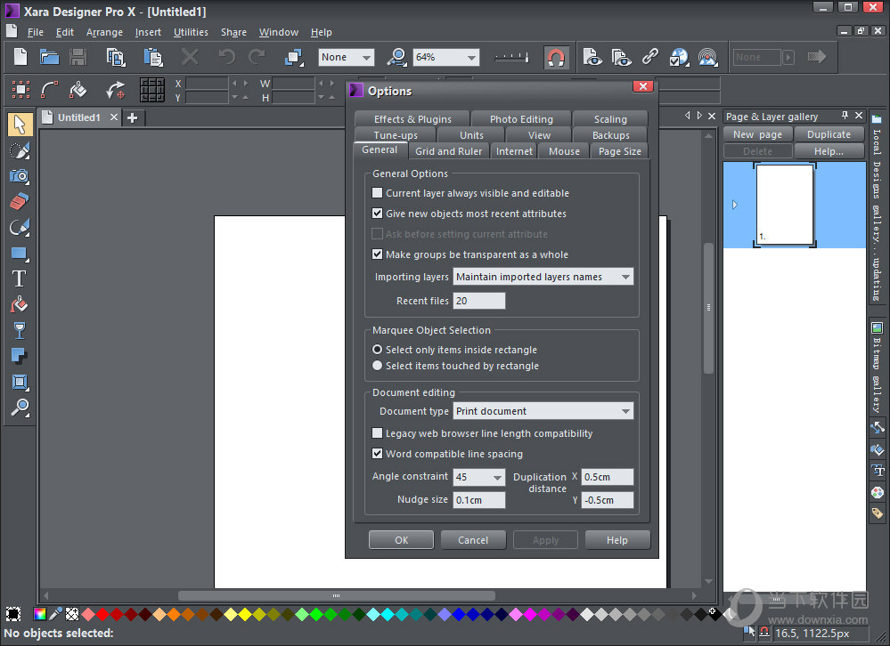Switch to the Page Size tab
This screenshot has width=890, height=646.
[x=620, y=151]
